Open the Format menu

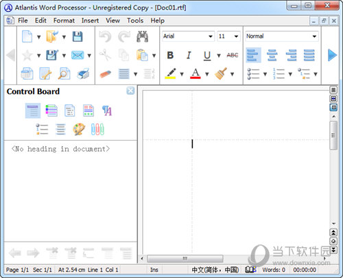click(x=64, y=21)
